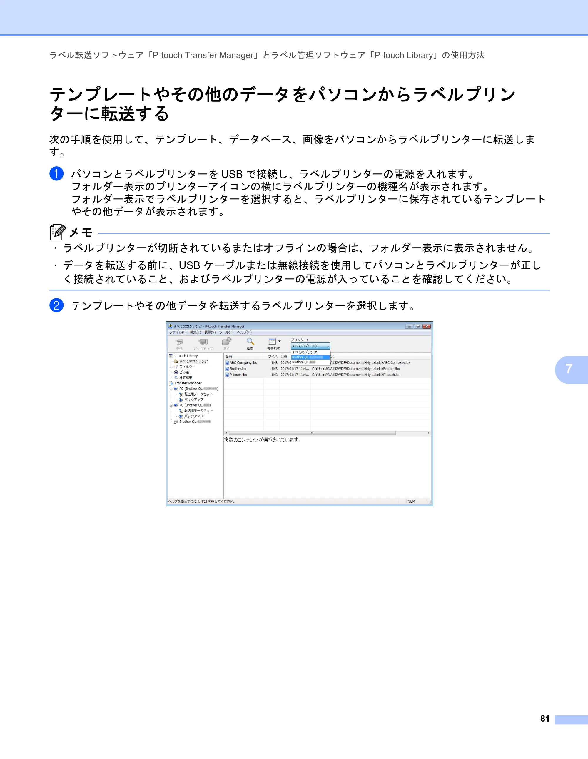
Task: Sort by the 名前 column header
Action: [x=244, y=356]
